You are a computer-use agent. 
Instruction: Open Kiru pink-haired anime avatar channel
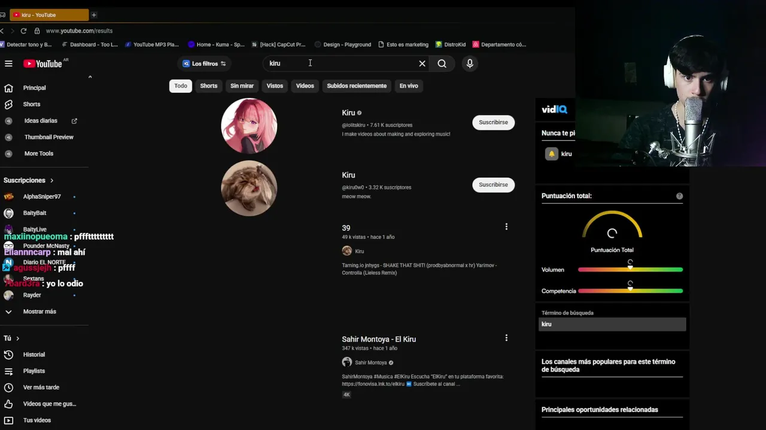[249, 126]
